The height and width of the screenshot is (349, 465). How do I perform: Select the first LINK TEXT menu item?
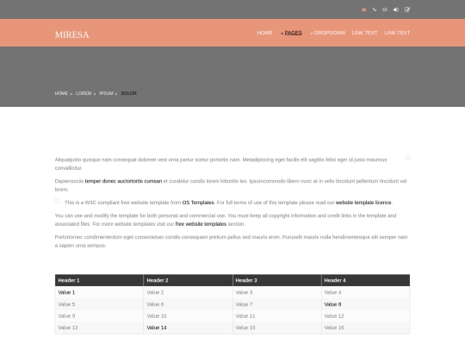(x=364, y=33)
